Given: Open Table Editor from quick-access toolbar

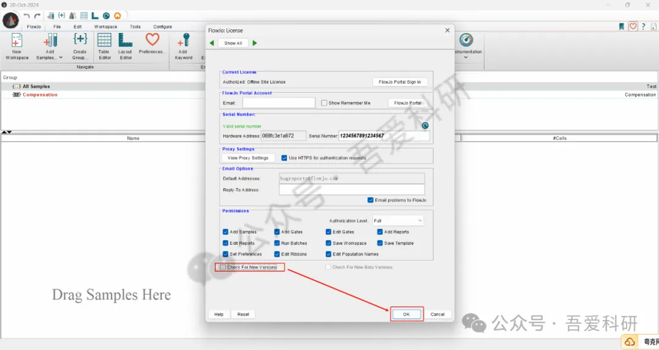Looking at the screenshot, I should tap(84, 16).
